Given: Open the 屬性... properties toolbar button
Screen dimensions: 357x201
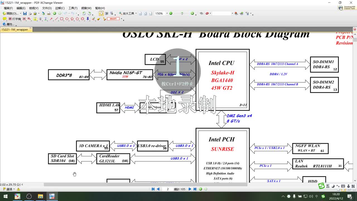Looking at the screenshot, I should [8, 24].
